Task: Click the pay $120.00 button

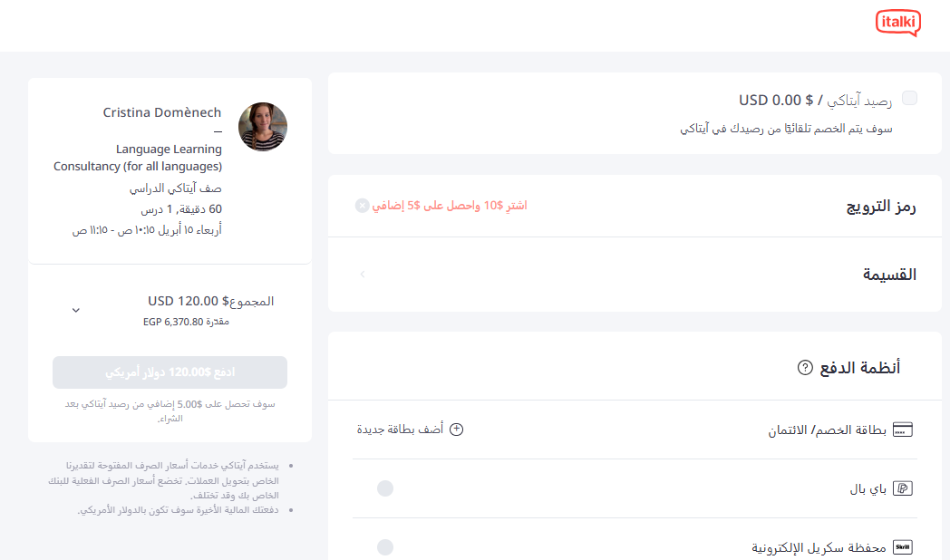Action: (170, 372)
